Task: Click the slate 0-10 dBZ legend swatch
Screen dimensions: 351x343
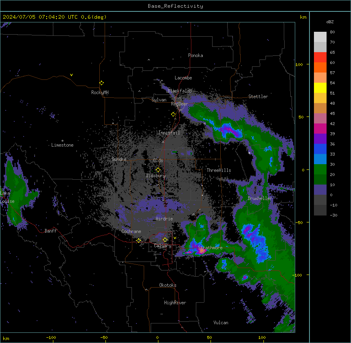Action: pyautogui.click(x=320, y=190)
